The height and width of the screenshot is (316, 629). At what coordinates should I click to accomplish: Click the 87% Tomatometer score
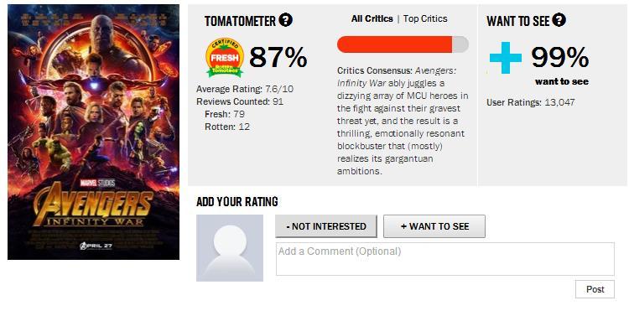[278, 57]
